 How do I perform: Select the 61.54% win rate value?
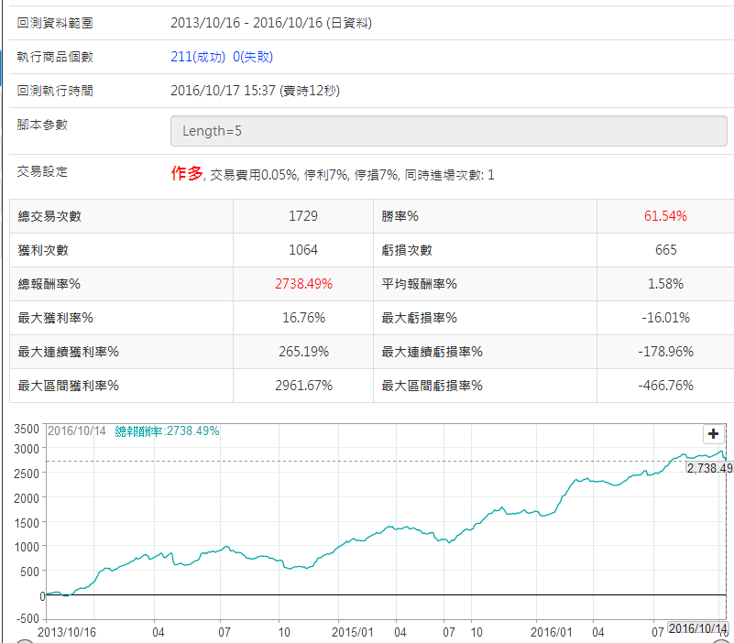665,216
